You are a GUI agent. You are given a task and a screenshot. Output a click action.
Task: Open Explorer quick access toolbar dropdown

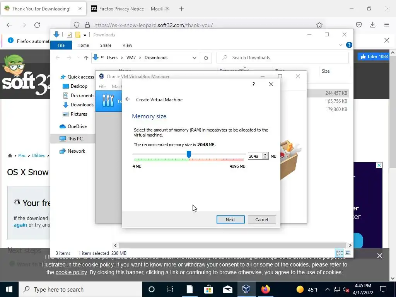85,35
